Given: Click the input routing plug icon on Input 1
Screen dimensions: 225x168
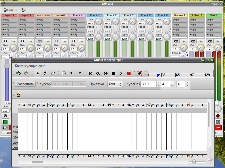Looking at the screenshot, I should (5, 128).
